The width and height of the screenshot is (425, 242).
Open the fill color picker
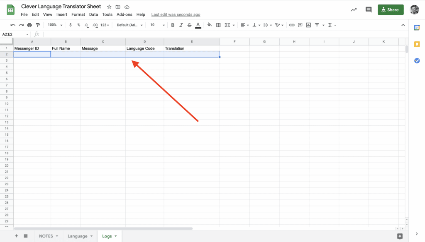(x=209, y=25)
